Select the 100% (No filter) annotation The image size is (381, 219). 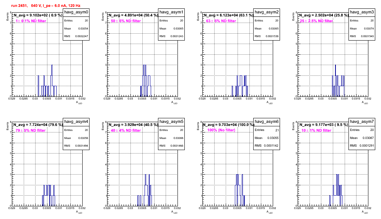tap(221, 130)
